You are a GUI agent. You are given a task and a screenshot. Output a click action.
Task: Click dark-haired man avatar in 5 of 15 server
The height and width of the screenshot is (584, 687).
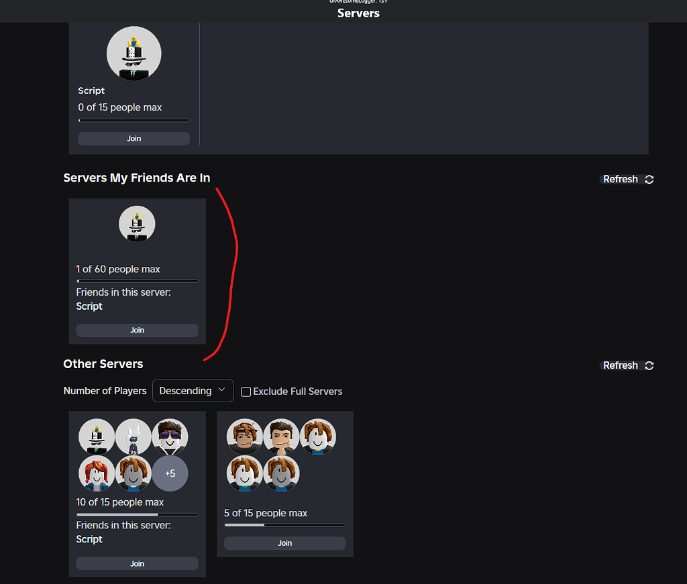pos(281,436)
